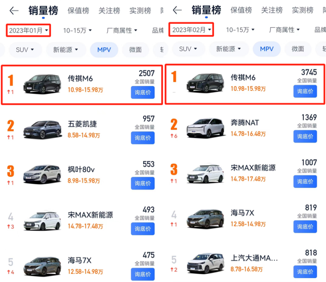Open the 2023年01月 month dropdown
326x282 pixels.
point(28,30)
